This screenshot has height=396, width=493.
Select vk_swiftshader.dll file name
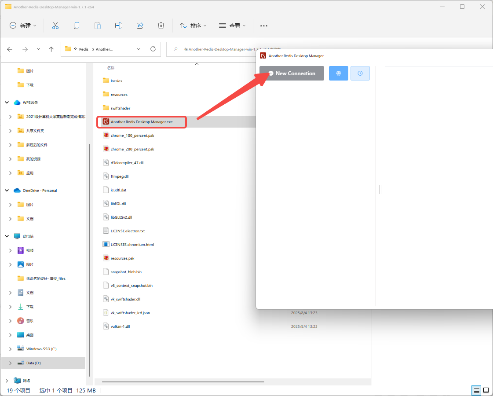click(x=125, y=299)
